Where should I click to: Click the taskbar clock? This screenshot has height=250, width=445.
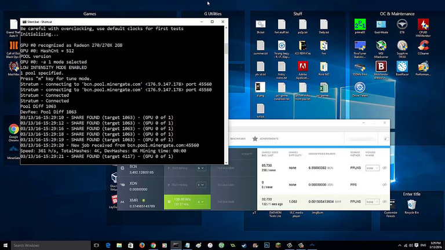click(436, 245)
